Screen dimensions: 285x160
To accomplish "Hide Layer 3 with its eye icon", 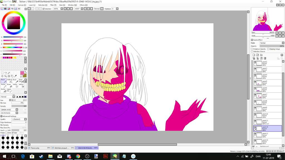I will pos(255,69).
